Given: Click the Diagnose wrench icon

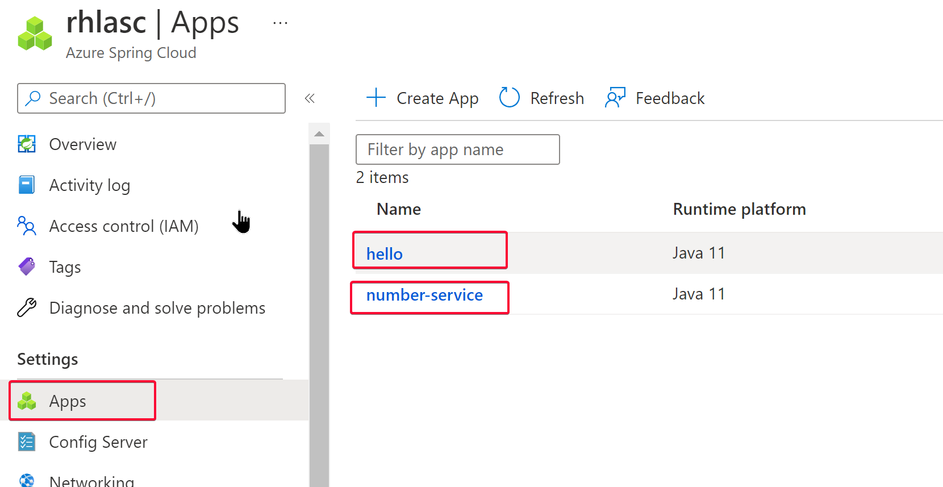Looking at the screenshot, I should (27, 307).
